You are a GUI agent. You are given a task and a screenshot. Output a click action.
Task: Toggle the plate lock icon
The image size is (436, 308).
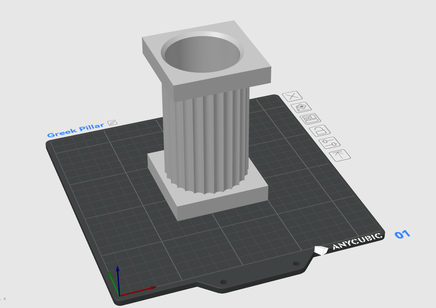pyautogui.click(x=320, y=130)
